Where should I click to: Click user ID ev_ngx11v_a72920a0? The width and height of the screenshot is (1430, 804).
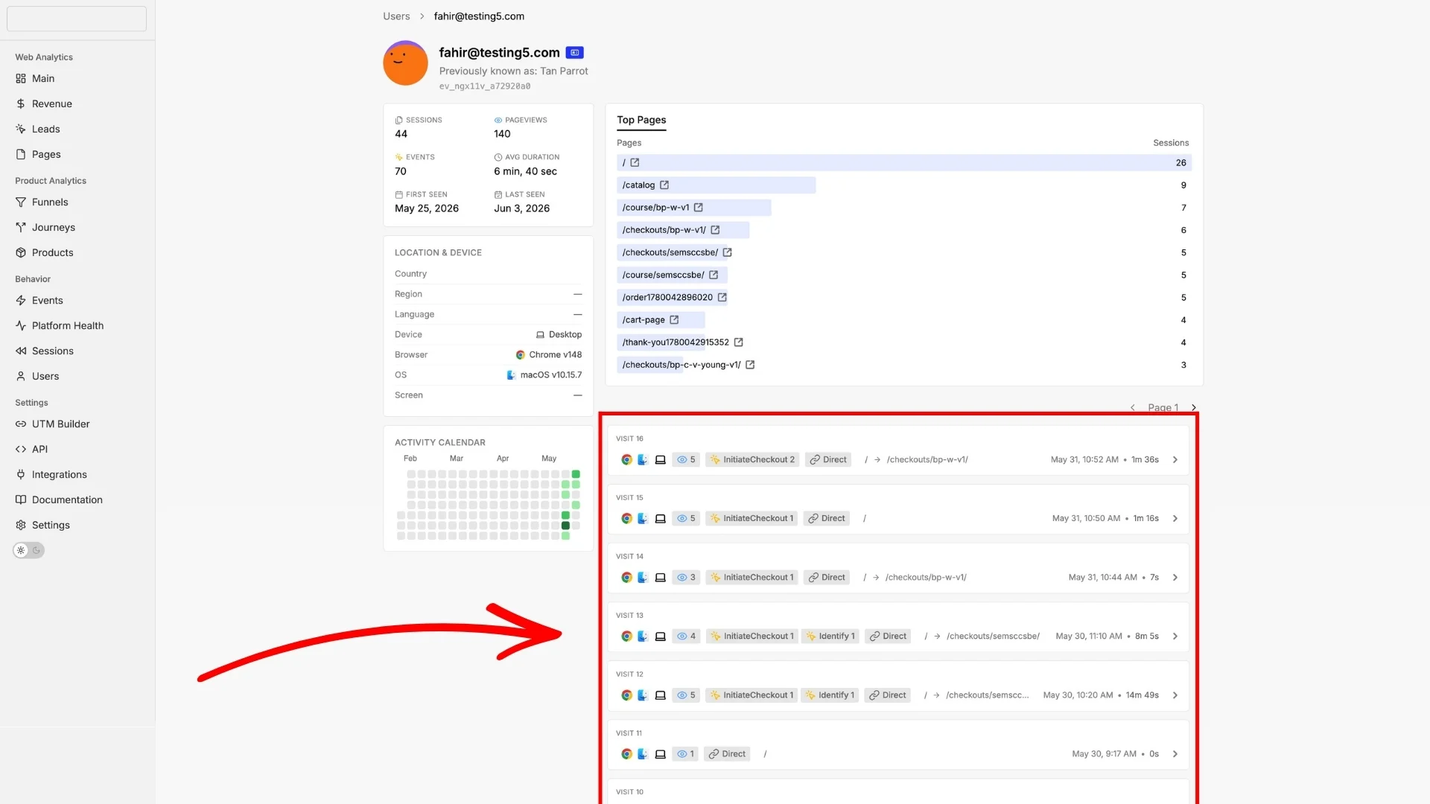(485, 86)
